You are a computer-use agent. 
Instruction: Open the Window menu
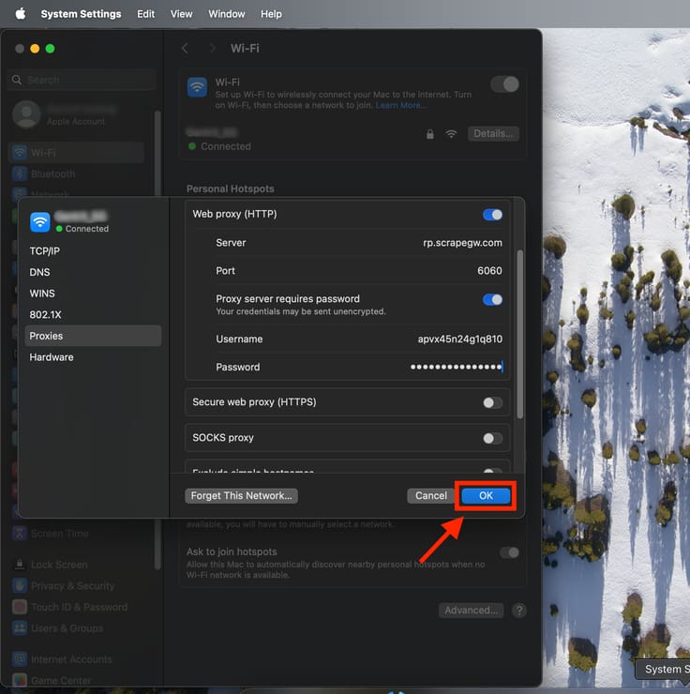(226, 14)
